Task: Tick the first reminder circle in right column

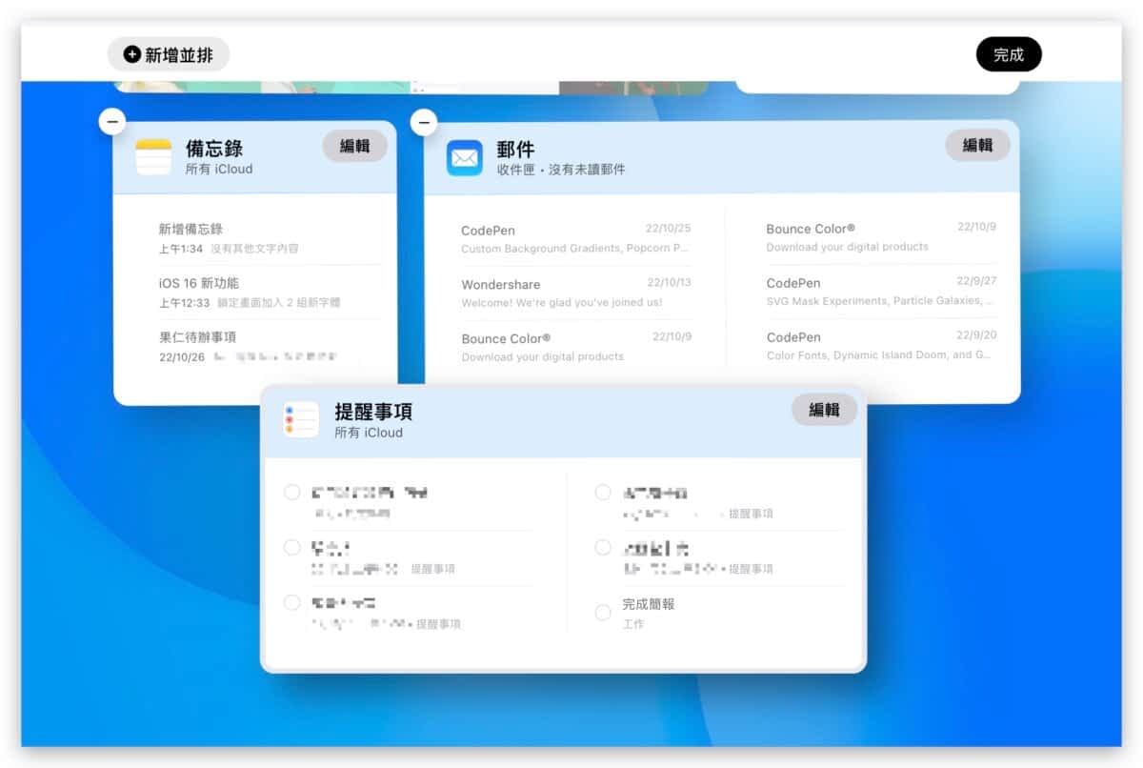Action: point(603,493)
